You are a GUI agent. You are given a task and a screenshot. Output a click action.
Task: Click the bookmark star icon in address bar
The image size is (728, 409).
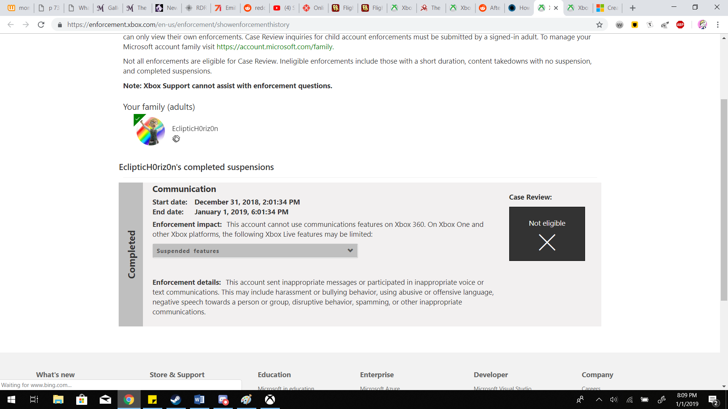pos(599,25)
